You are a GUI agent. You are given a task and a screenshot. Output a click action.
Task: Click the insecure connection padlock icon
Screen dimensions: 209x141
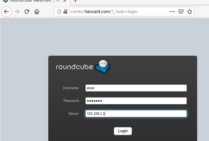pos(65,12)
